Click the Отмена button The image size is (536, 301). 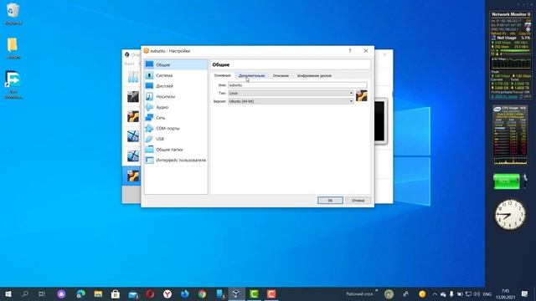coord(358,201)
